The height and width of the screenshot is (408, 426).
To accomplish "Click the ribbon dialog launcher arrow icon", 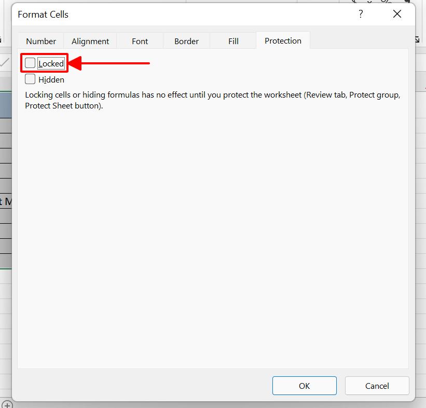I will tap(417, 39).
